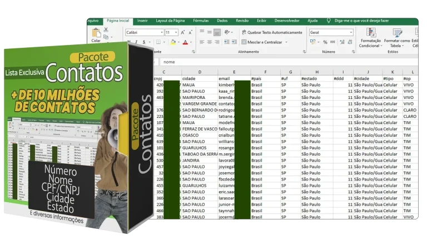The width and height of the screenshot is (427, 240).
Task: Click the scissors cut icon
Action: pos(107,30)
